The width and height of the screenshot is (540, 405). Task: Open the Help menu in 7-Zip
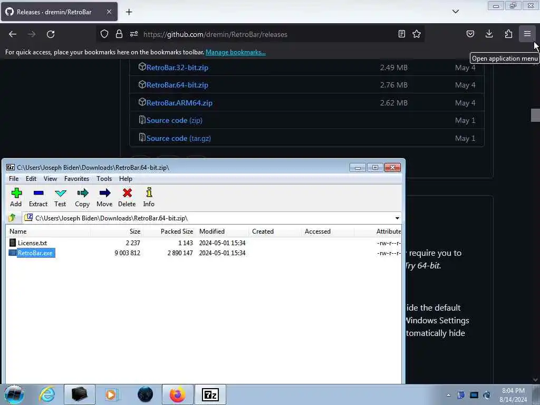click(x=126, y=179)
